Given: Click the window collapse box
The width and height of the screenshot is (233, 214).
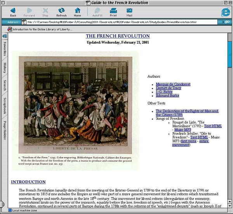Looking at the screenshot, I should tap(230, 3).
